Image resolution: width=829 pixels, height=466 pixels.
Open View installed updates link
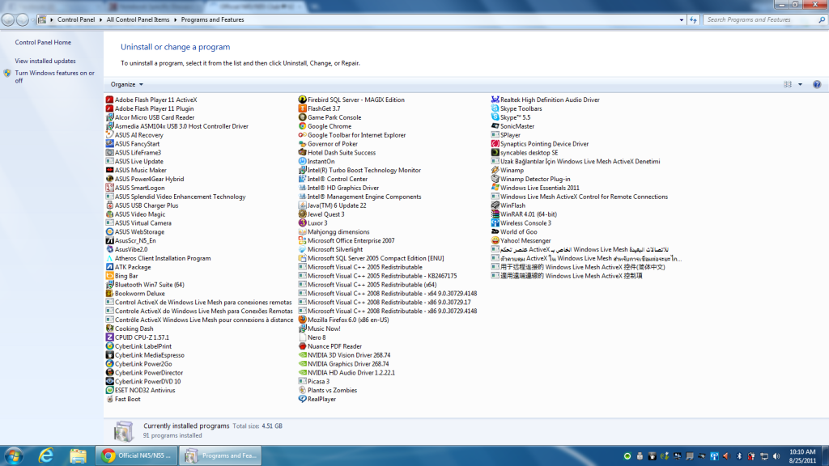click(45, 61)
